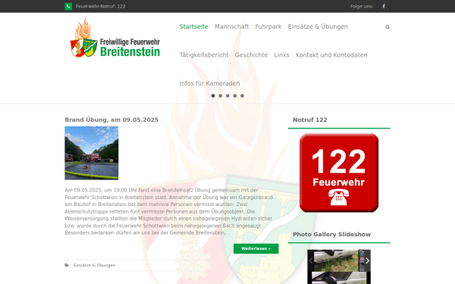
Task: Click the green phone icon in top bar
Action: tap(68, 6)
